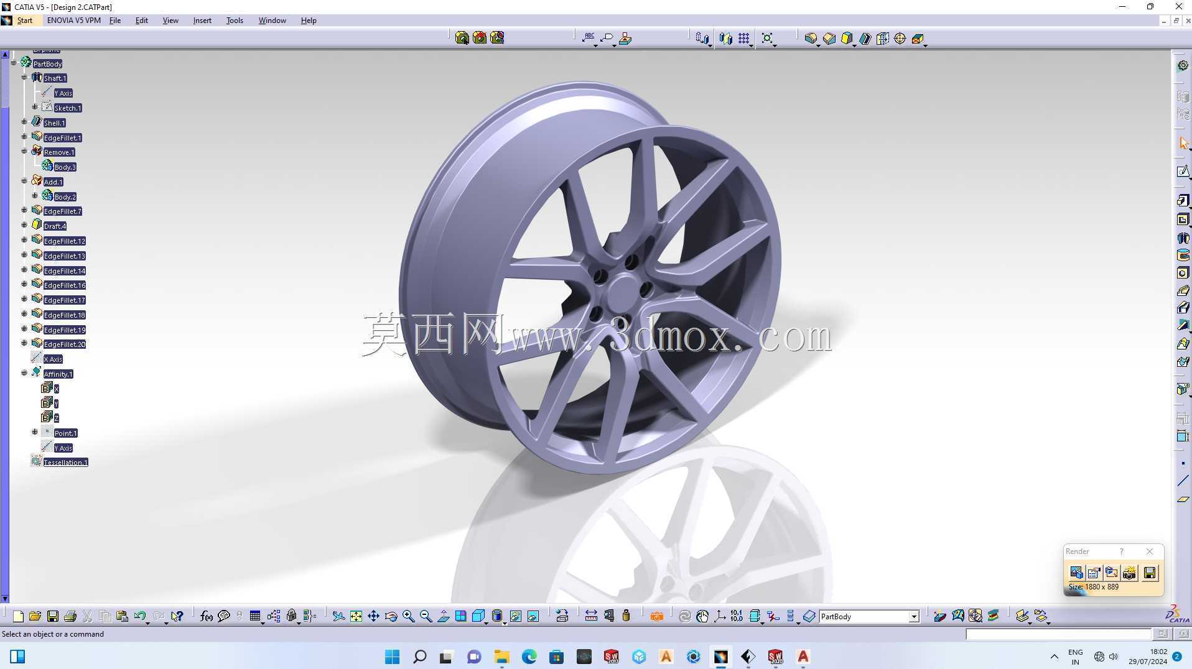Image resolution: width=1192 pixels, height=669 pixels.
Task: Click the Normal View icon
Action: click(x=444, y=616)
